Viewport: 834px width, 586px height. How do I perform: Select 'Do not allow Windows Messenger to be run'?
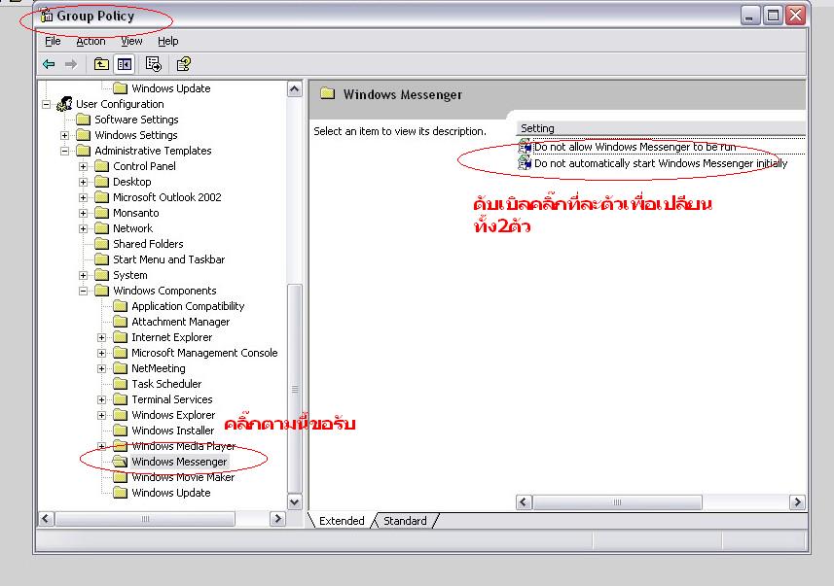[635, 147]
